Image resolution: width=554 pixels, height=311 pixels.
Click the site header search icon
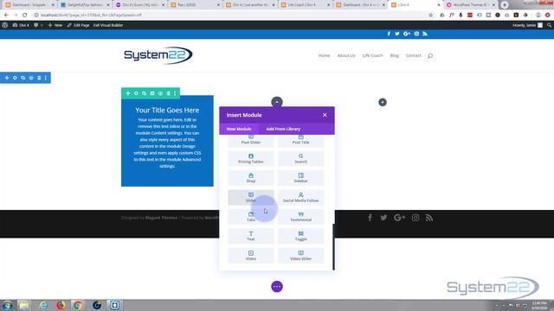point(430,55)
